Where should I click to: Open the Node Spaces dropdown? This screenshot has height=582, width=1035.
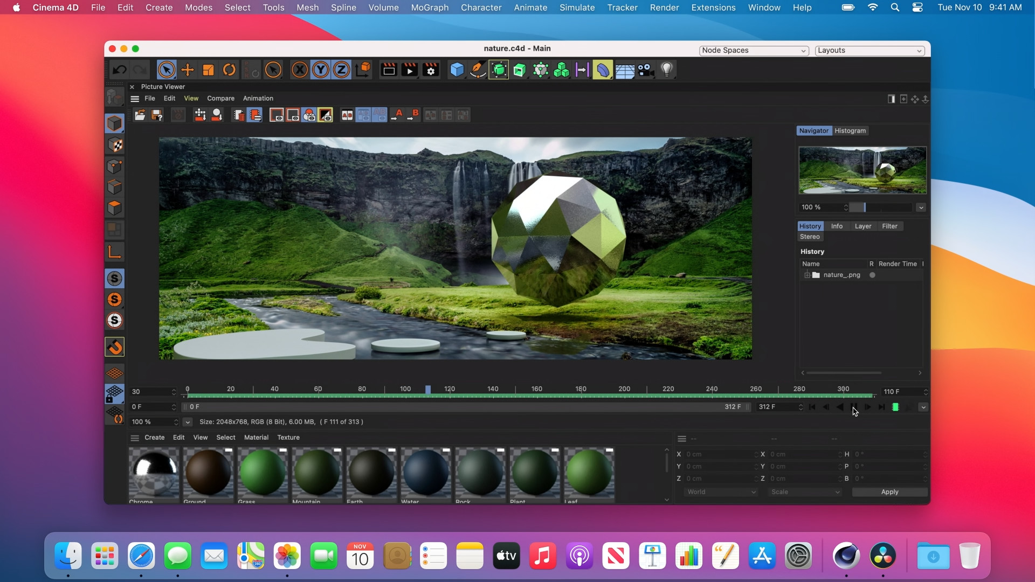coord(754,50)
